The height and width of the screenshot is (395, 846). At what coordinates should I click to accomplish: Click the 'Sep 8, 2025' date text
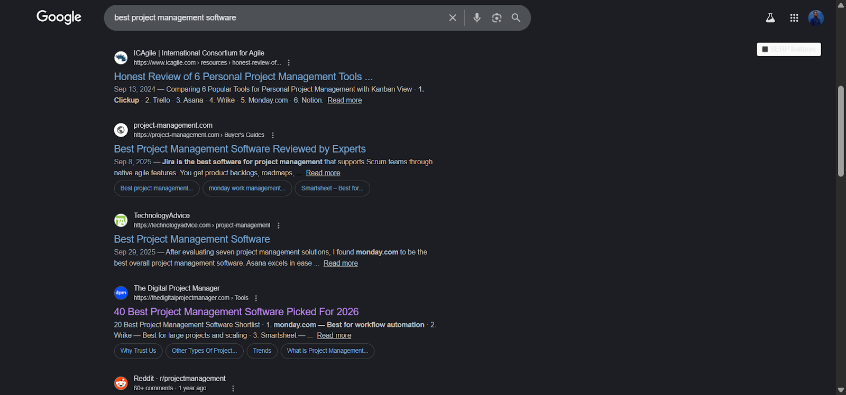pos(133,162)
